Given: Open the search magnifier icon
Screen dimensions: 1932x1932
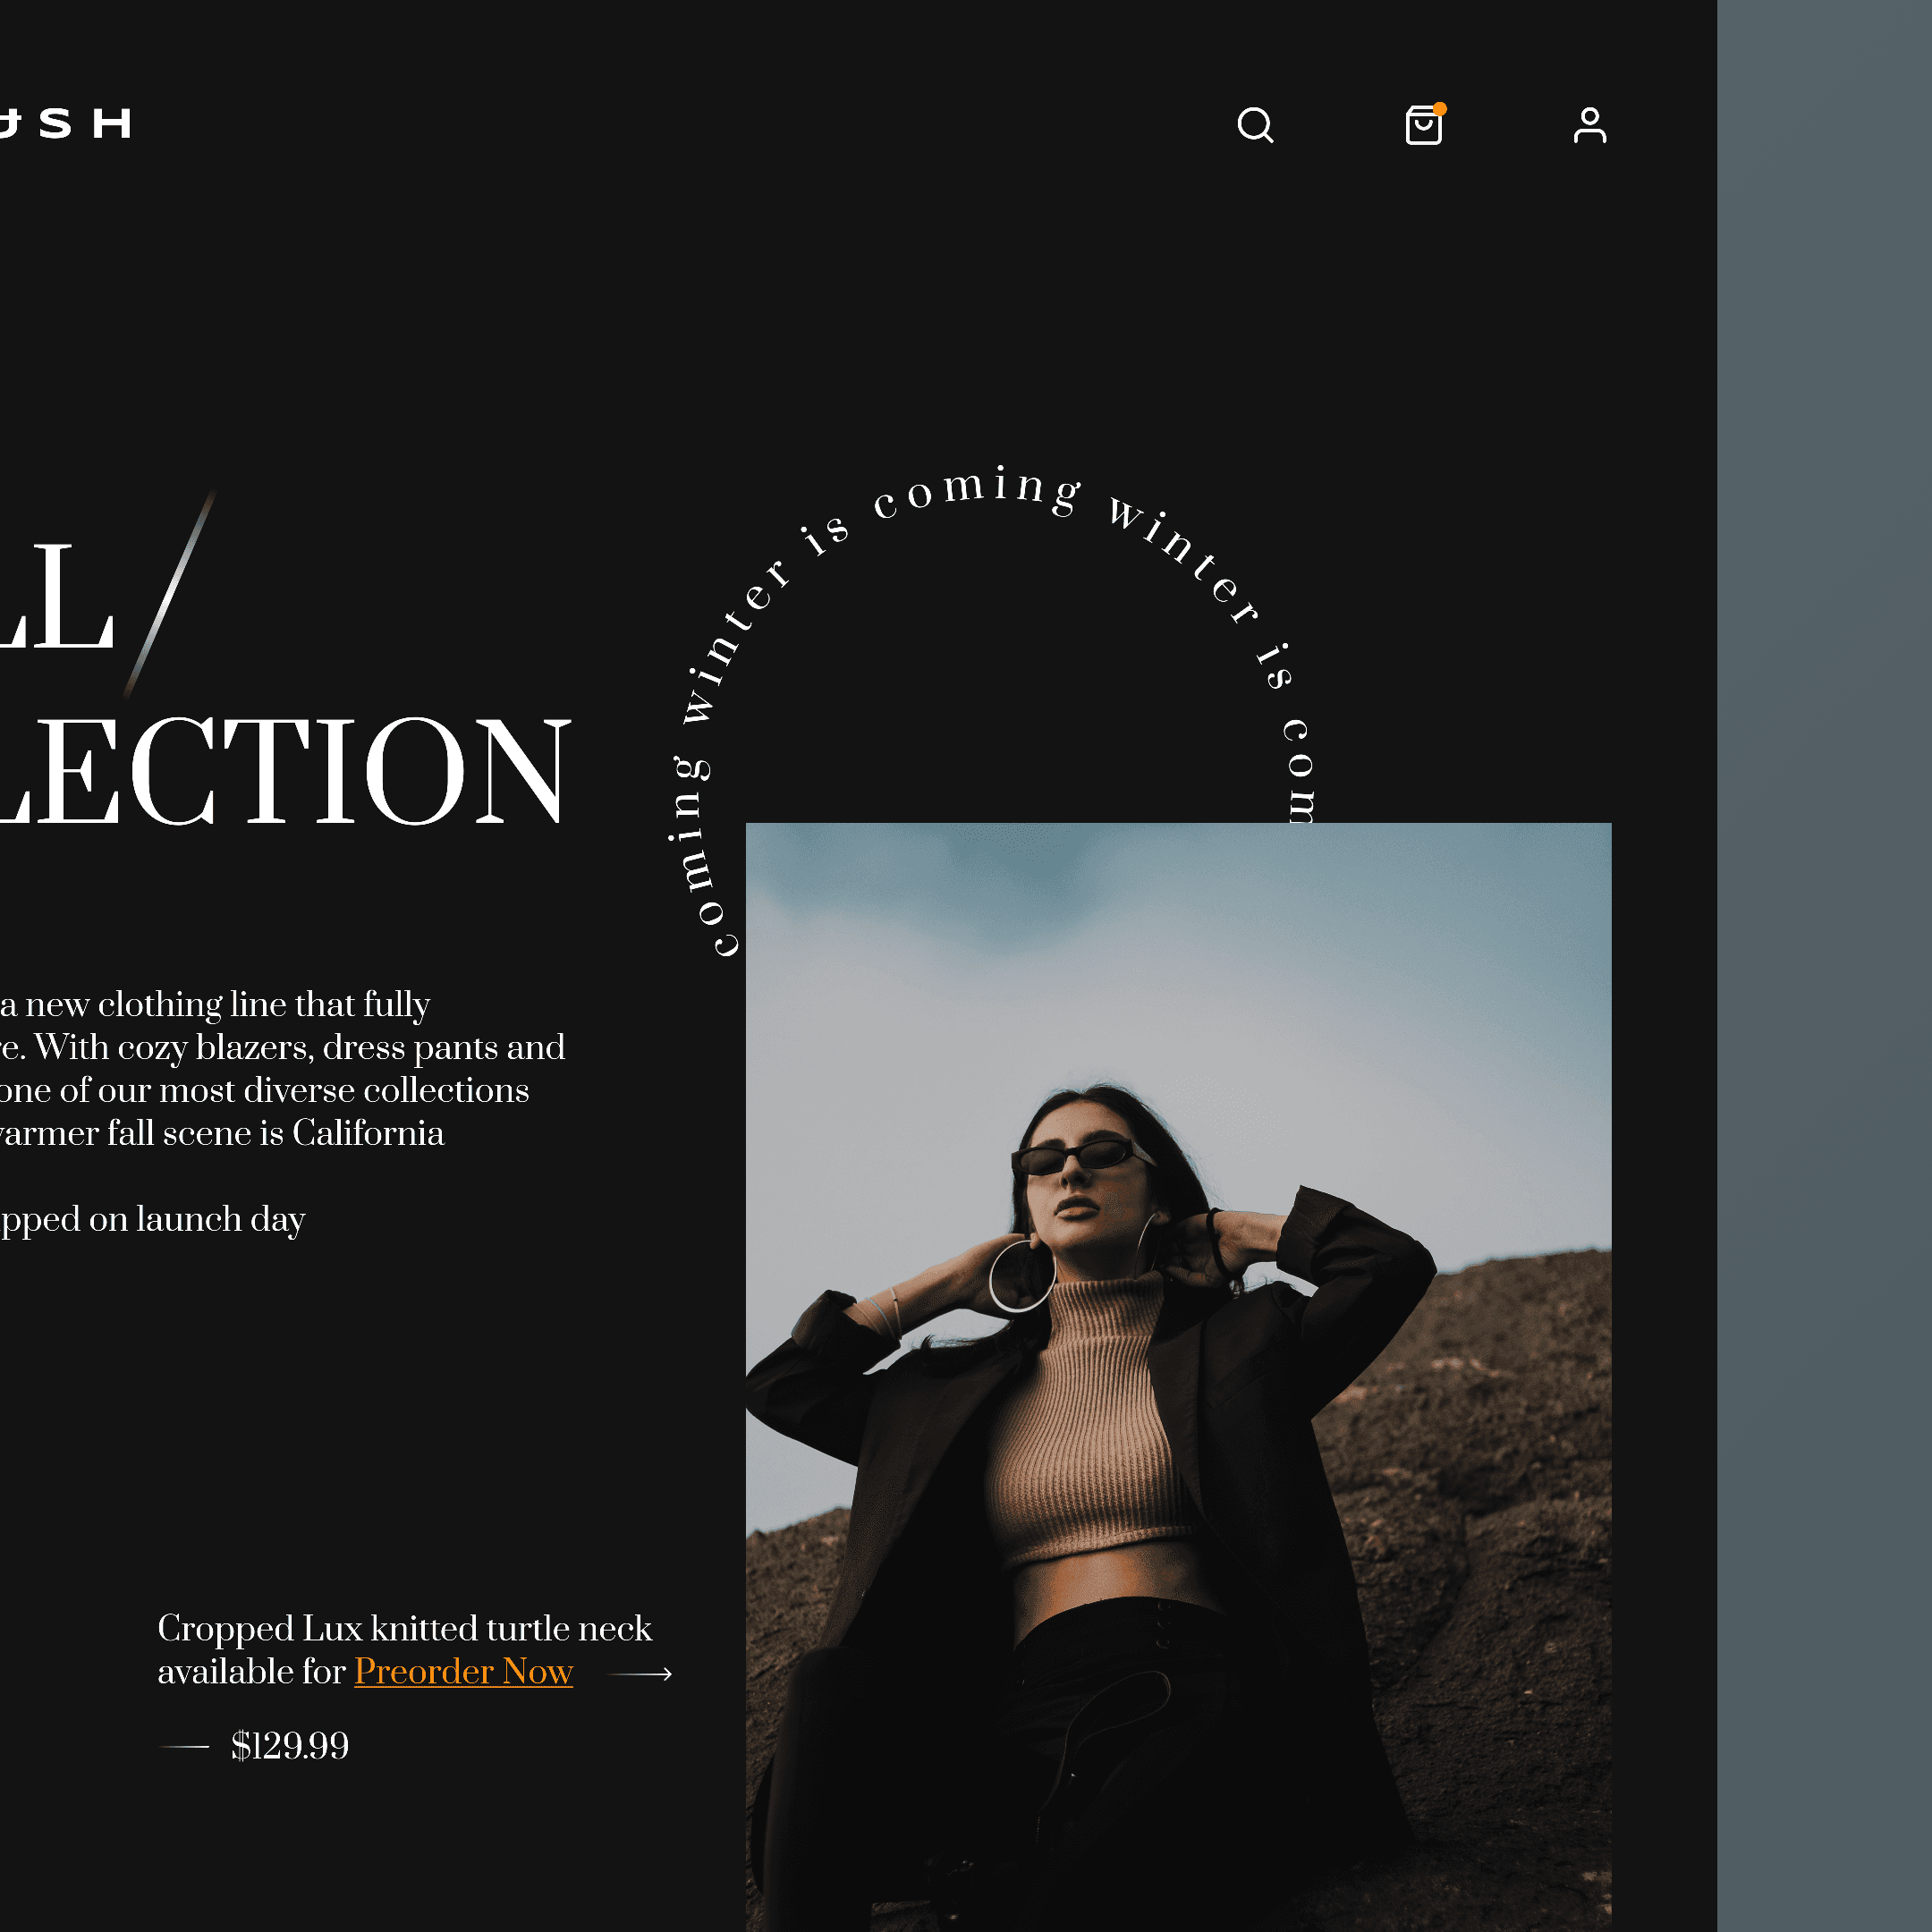Looking at the screenshot, I should tap(1255, 125).
